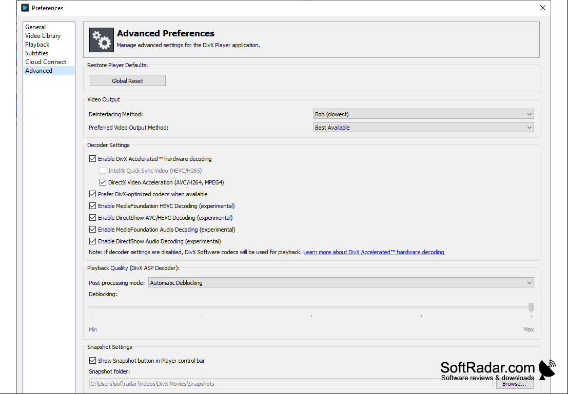Toggle Intel Quick Sync Video checkbox
Viewport: 568px width, 394px height.
[103, 171]
